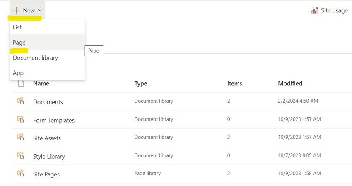Sort by the Type column header
This screenshot has width=352, height=186.
pyautogui.click(x=141, y=83)
